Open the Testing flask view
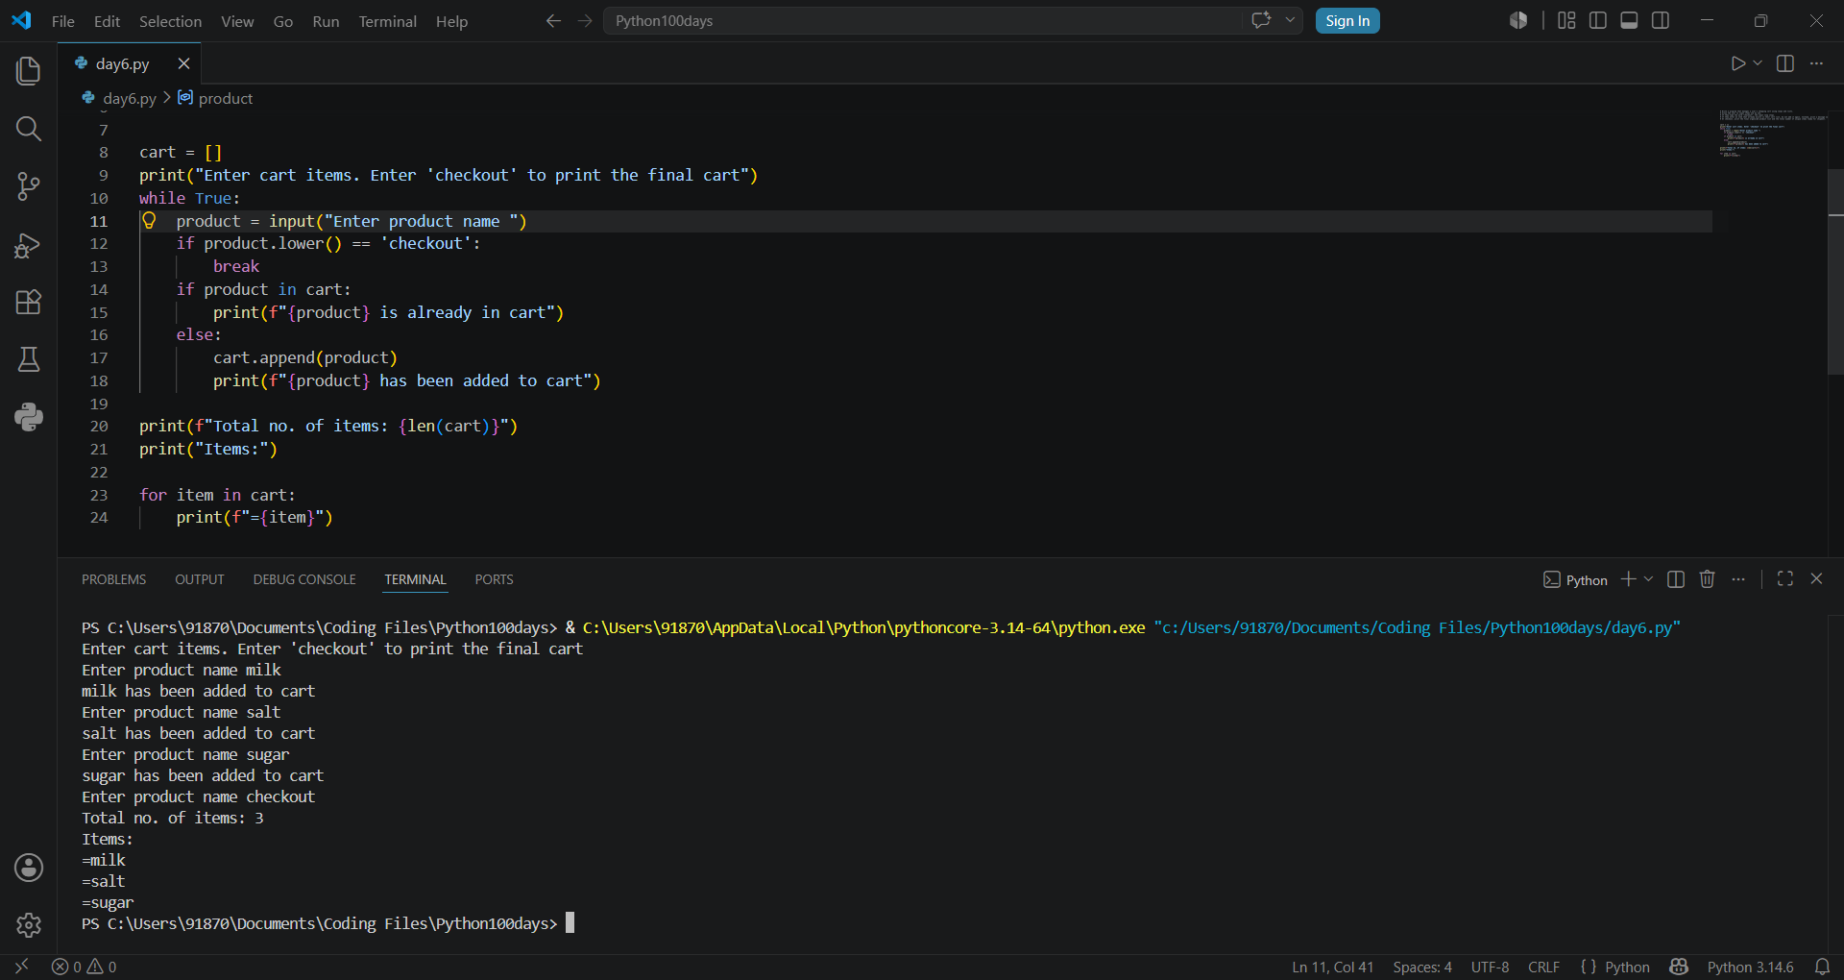The image size is (1844, 980). point(29,359)
